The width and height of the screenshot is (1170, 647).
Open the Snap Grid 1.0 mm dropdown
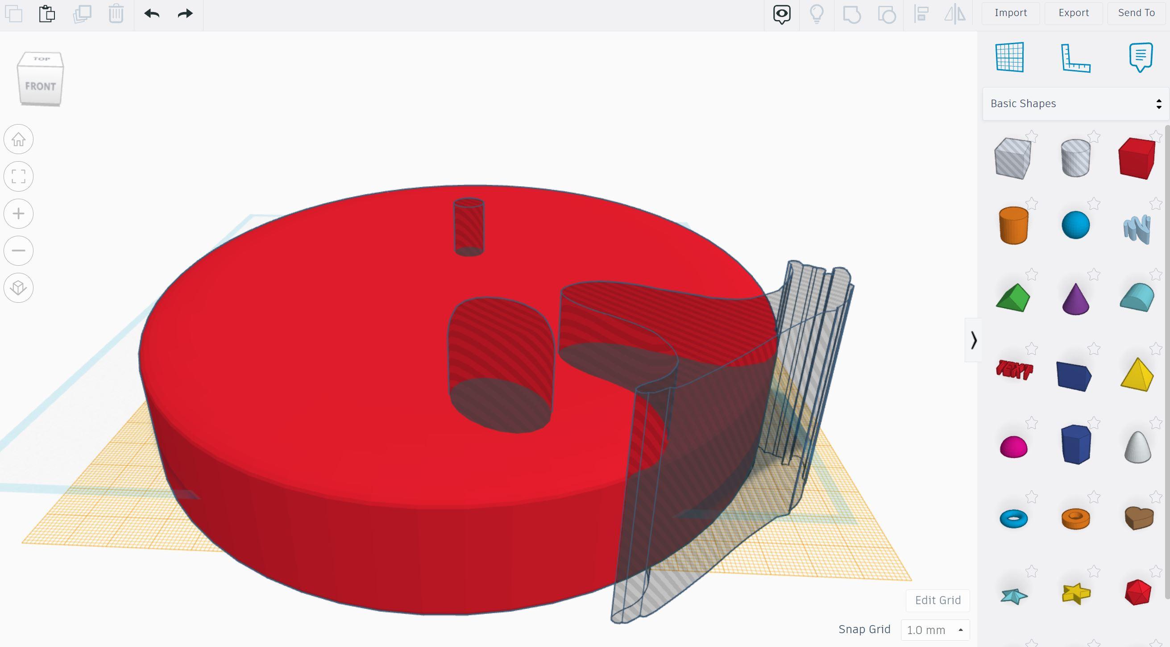[x=935, y=630]
